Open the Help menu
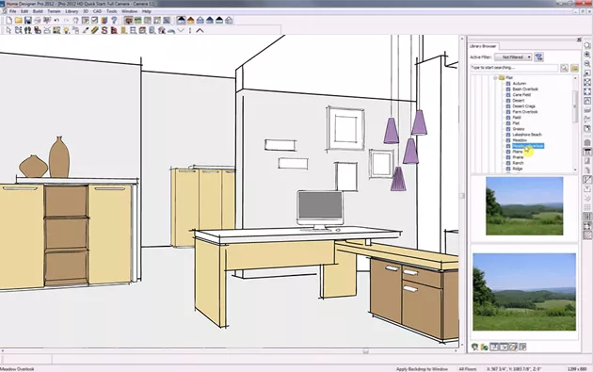The width and height of the screenshot is (593, 372). [146, 11]
